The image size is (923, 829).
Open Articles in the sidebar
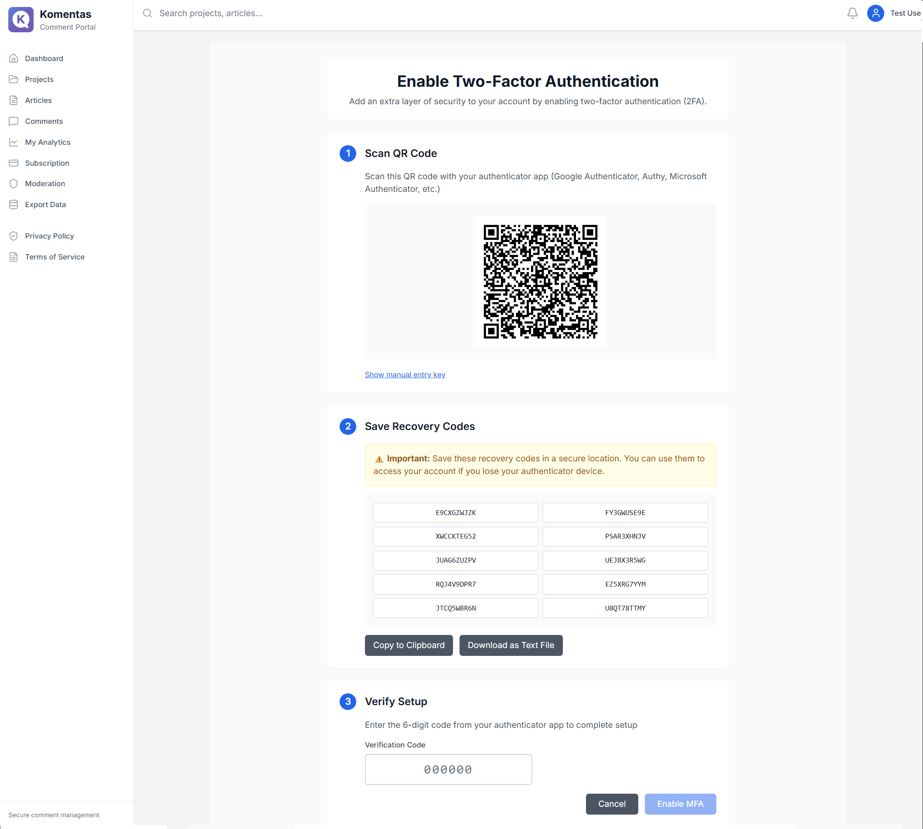tap(38, 100)
